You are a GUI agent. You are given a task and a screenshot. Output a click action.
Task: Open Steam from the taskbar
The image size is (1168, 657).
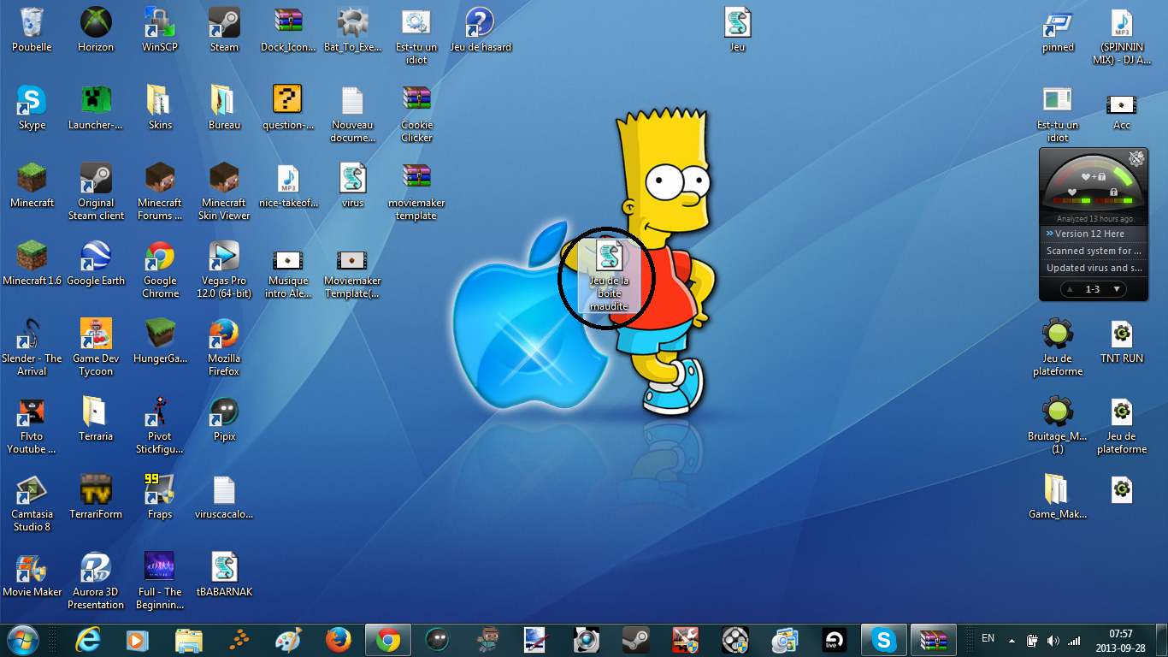(x=634, y=640)
